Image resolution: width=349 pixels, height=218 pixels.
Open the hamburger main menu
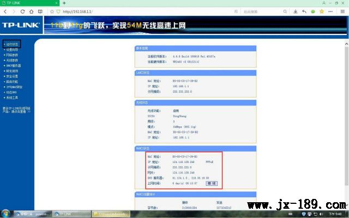pyautogui.click(x=342, y=11)
